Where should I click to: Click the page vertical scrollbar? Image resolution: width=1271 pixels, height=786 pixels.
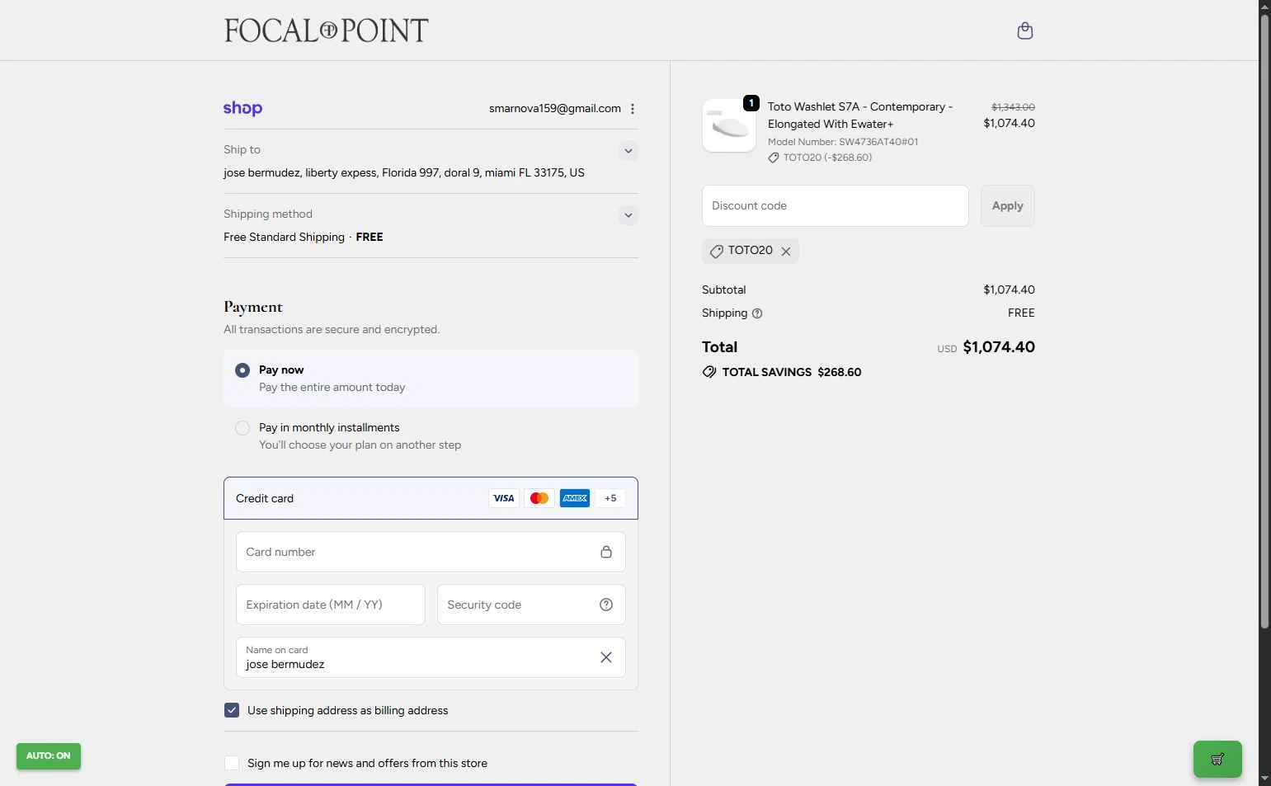tap(1264, 322)
